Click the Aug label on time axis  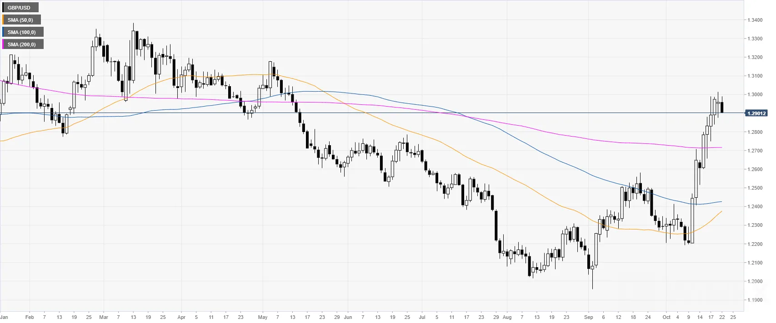coord(507,317)
